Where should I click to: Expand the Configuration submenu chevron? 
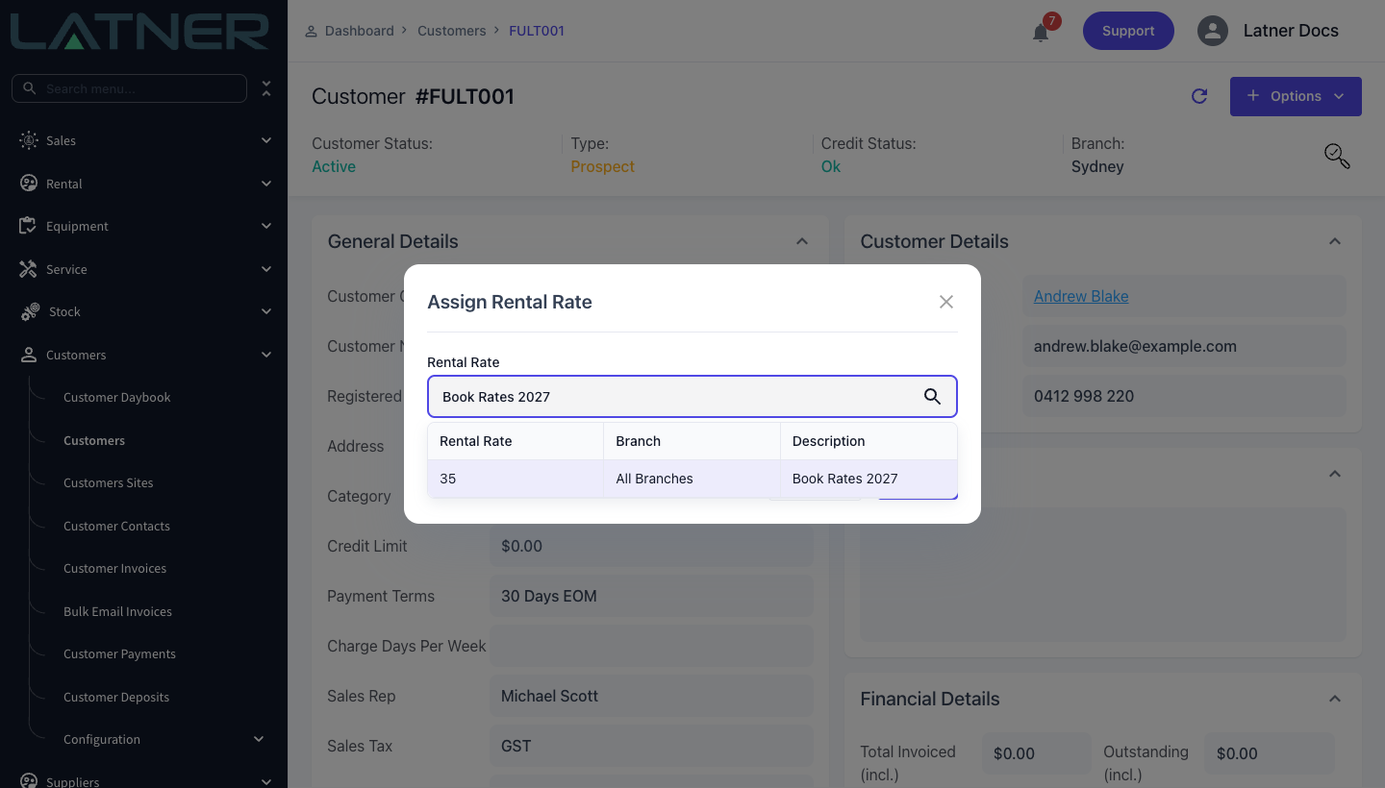click(259, 739)
